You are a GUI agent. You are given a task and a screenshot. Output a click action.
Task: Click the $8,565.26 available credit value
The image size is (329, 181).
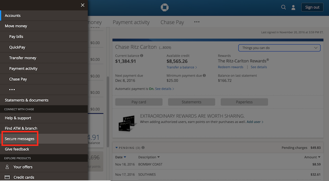pyautogui.click(x=177, y=61)
